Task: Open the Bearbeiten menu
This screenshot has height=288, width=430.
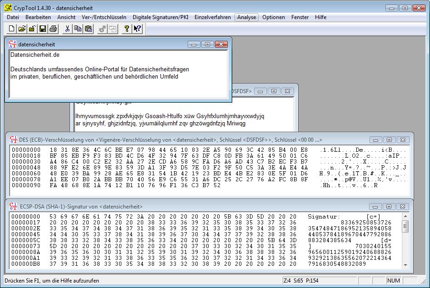Action: click(38, 17)
